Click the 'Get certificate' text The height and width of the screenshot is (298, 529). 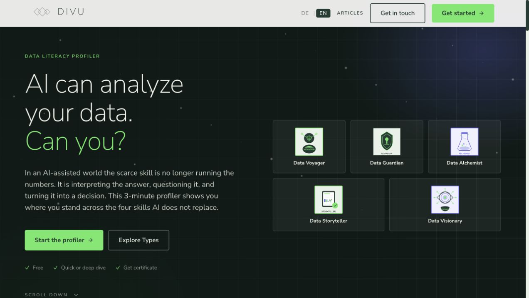140,268
